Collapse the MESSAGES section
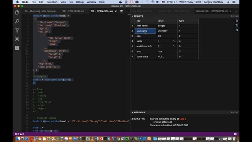 point(138,112)
